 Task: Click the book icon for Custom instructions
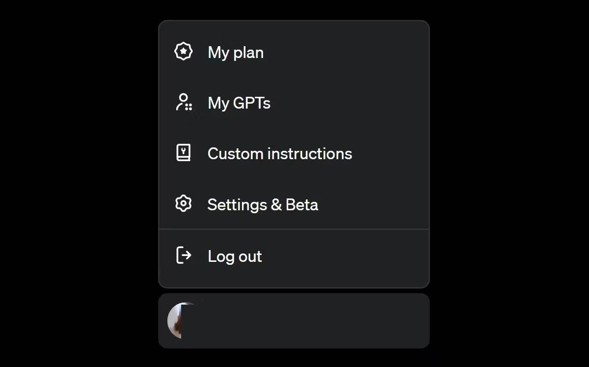[x=184, y=153]
